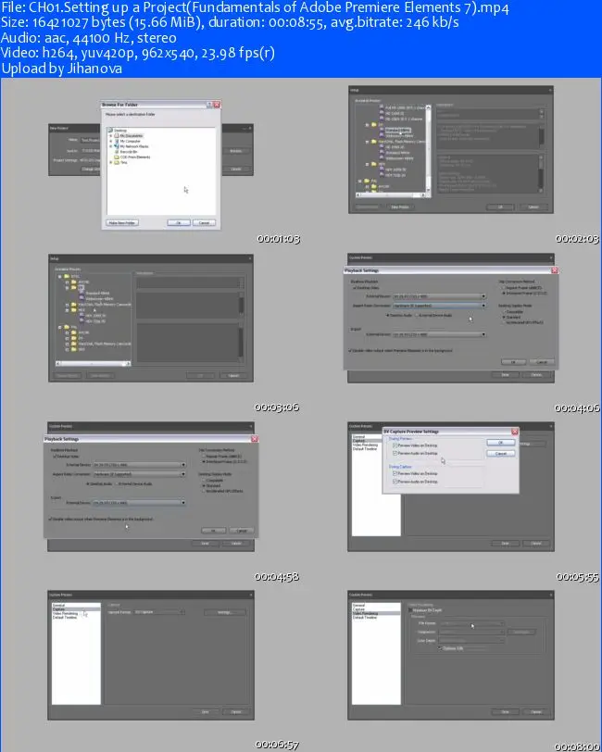This screenshot has width=602, height=752.
Task: Collapse PAL node in 00:03:06 Setup tree
Action: (60, 327)
